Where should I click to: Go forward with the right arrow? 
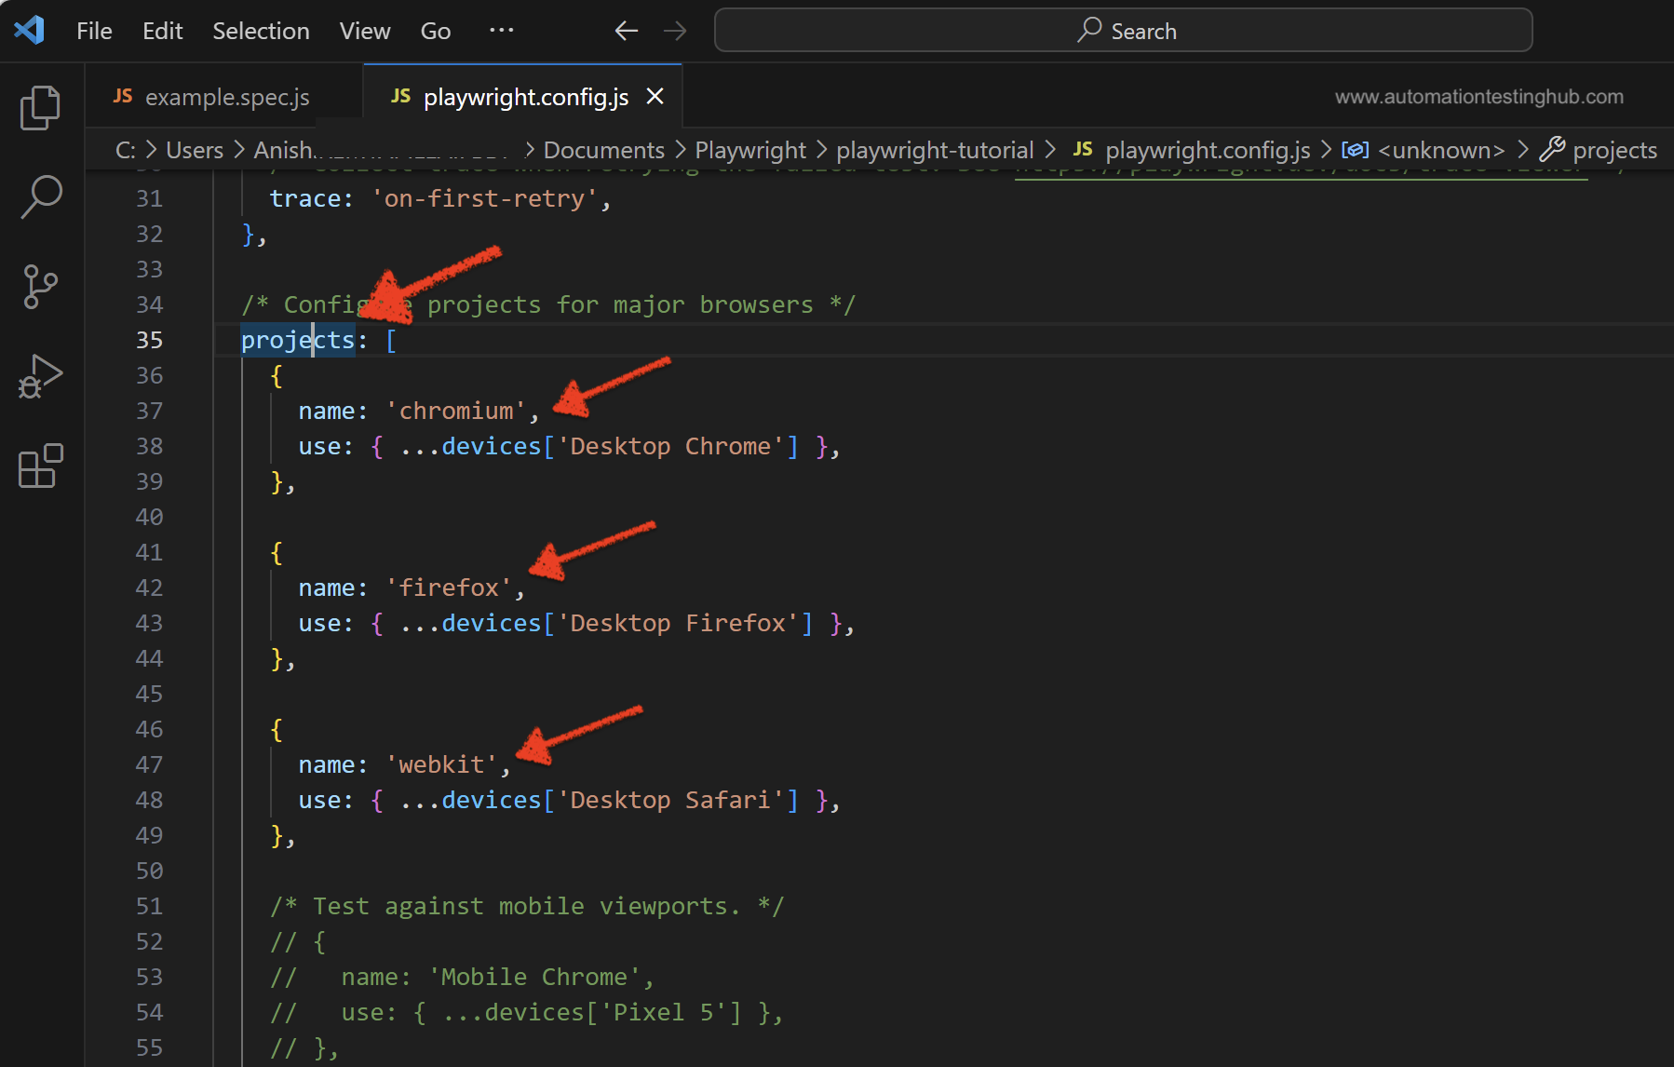pos(675,31)
